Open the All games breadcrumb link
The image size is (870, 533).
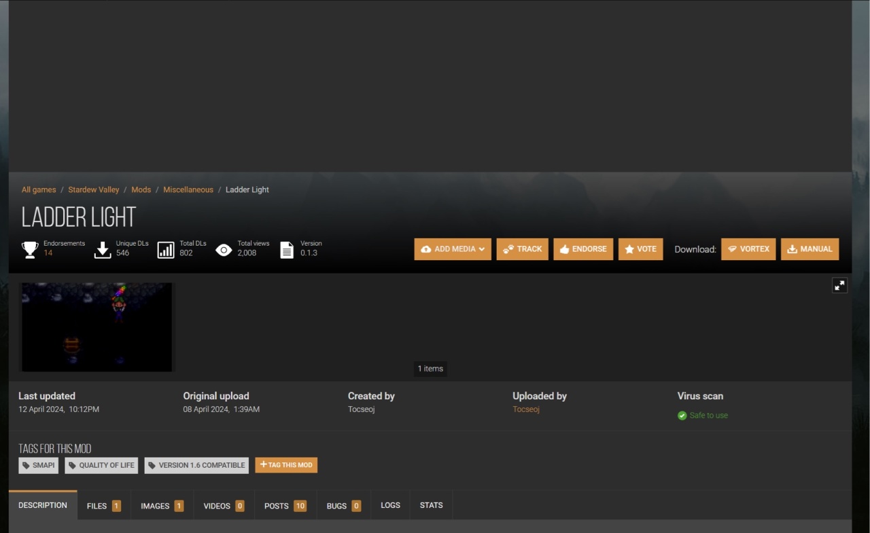(39, 189)
